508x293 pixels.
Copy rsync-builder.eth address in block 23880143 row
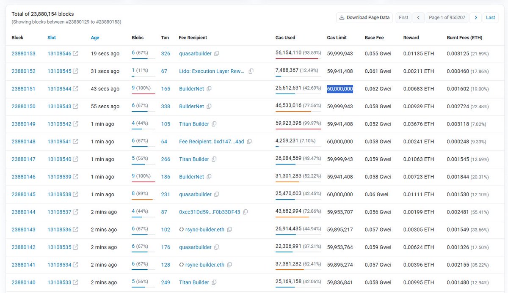[x=229, y=230]
